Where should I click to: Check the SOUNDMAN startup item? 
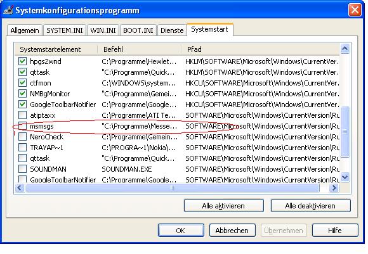pyautogui.click(x=23, y=169)
